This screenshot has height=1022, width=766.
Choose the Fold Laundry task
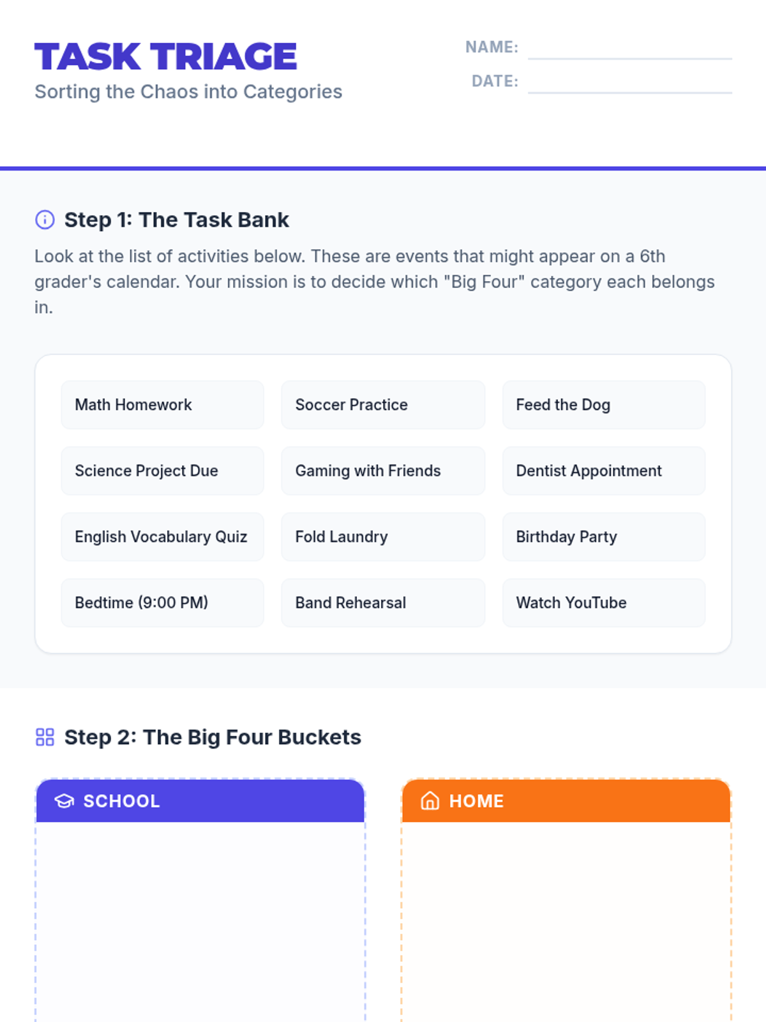tap(383, 537)
